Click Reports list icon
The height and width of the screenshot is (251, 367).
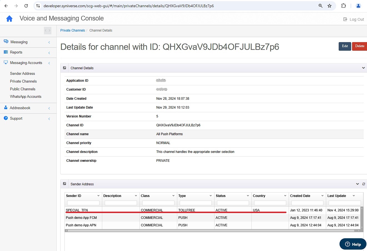pos(6,52)
